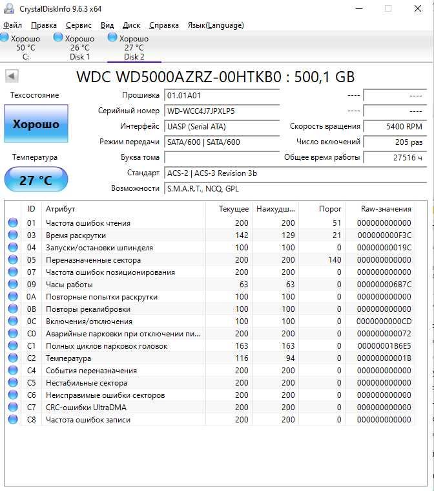The image size is (434, 491).
Task: Minimize the CrystalDiskInfo window
Action: (360, 9)
